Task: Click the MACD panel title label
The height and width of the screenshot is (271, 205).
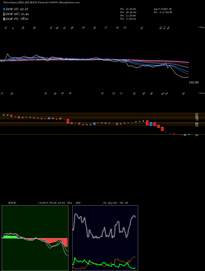Action: pyautogui.click(x=12, y=203)
